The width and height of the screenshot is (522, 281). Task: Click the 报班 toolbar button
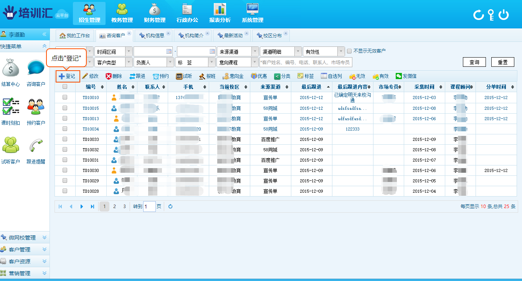pyautogui.click(x=207, y=76)
